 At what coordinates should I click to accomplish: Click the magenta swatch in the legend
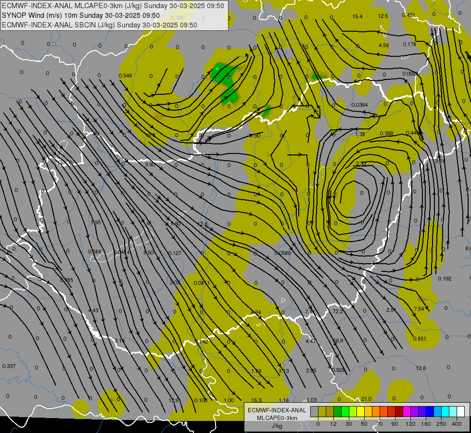pos(406,412)
